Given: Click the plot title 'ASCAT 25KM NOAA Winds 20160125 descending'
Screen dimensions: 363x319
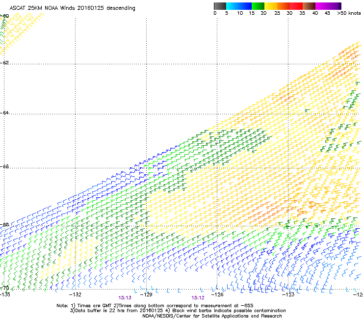Looking at the screenshot, I should click(73, 8).
